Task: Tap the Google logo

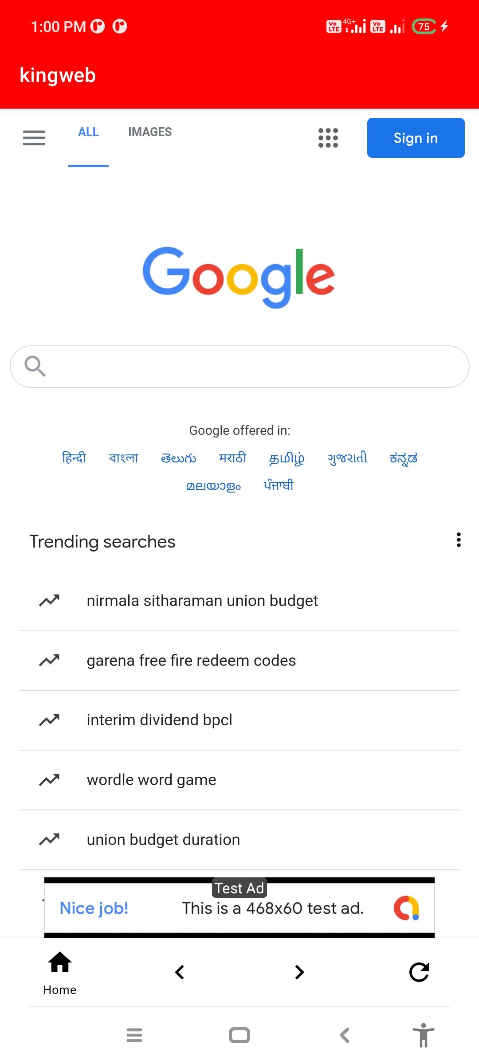Action: tap(239, 277)
